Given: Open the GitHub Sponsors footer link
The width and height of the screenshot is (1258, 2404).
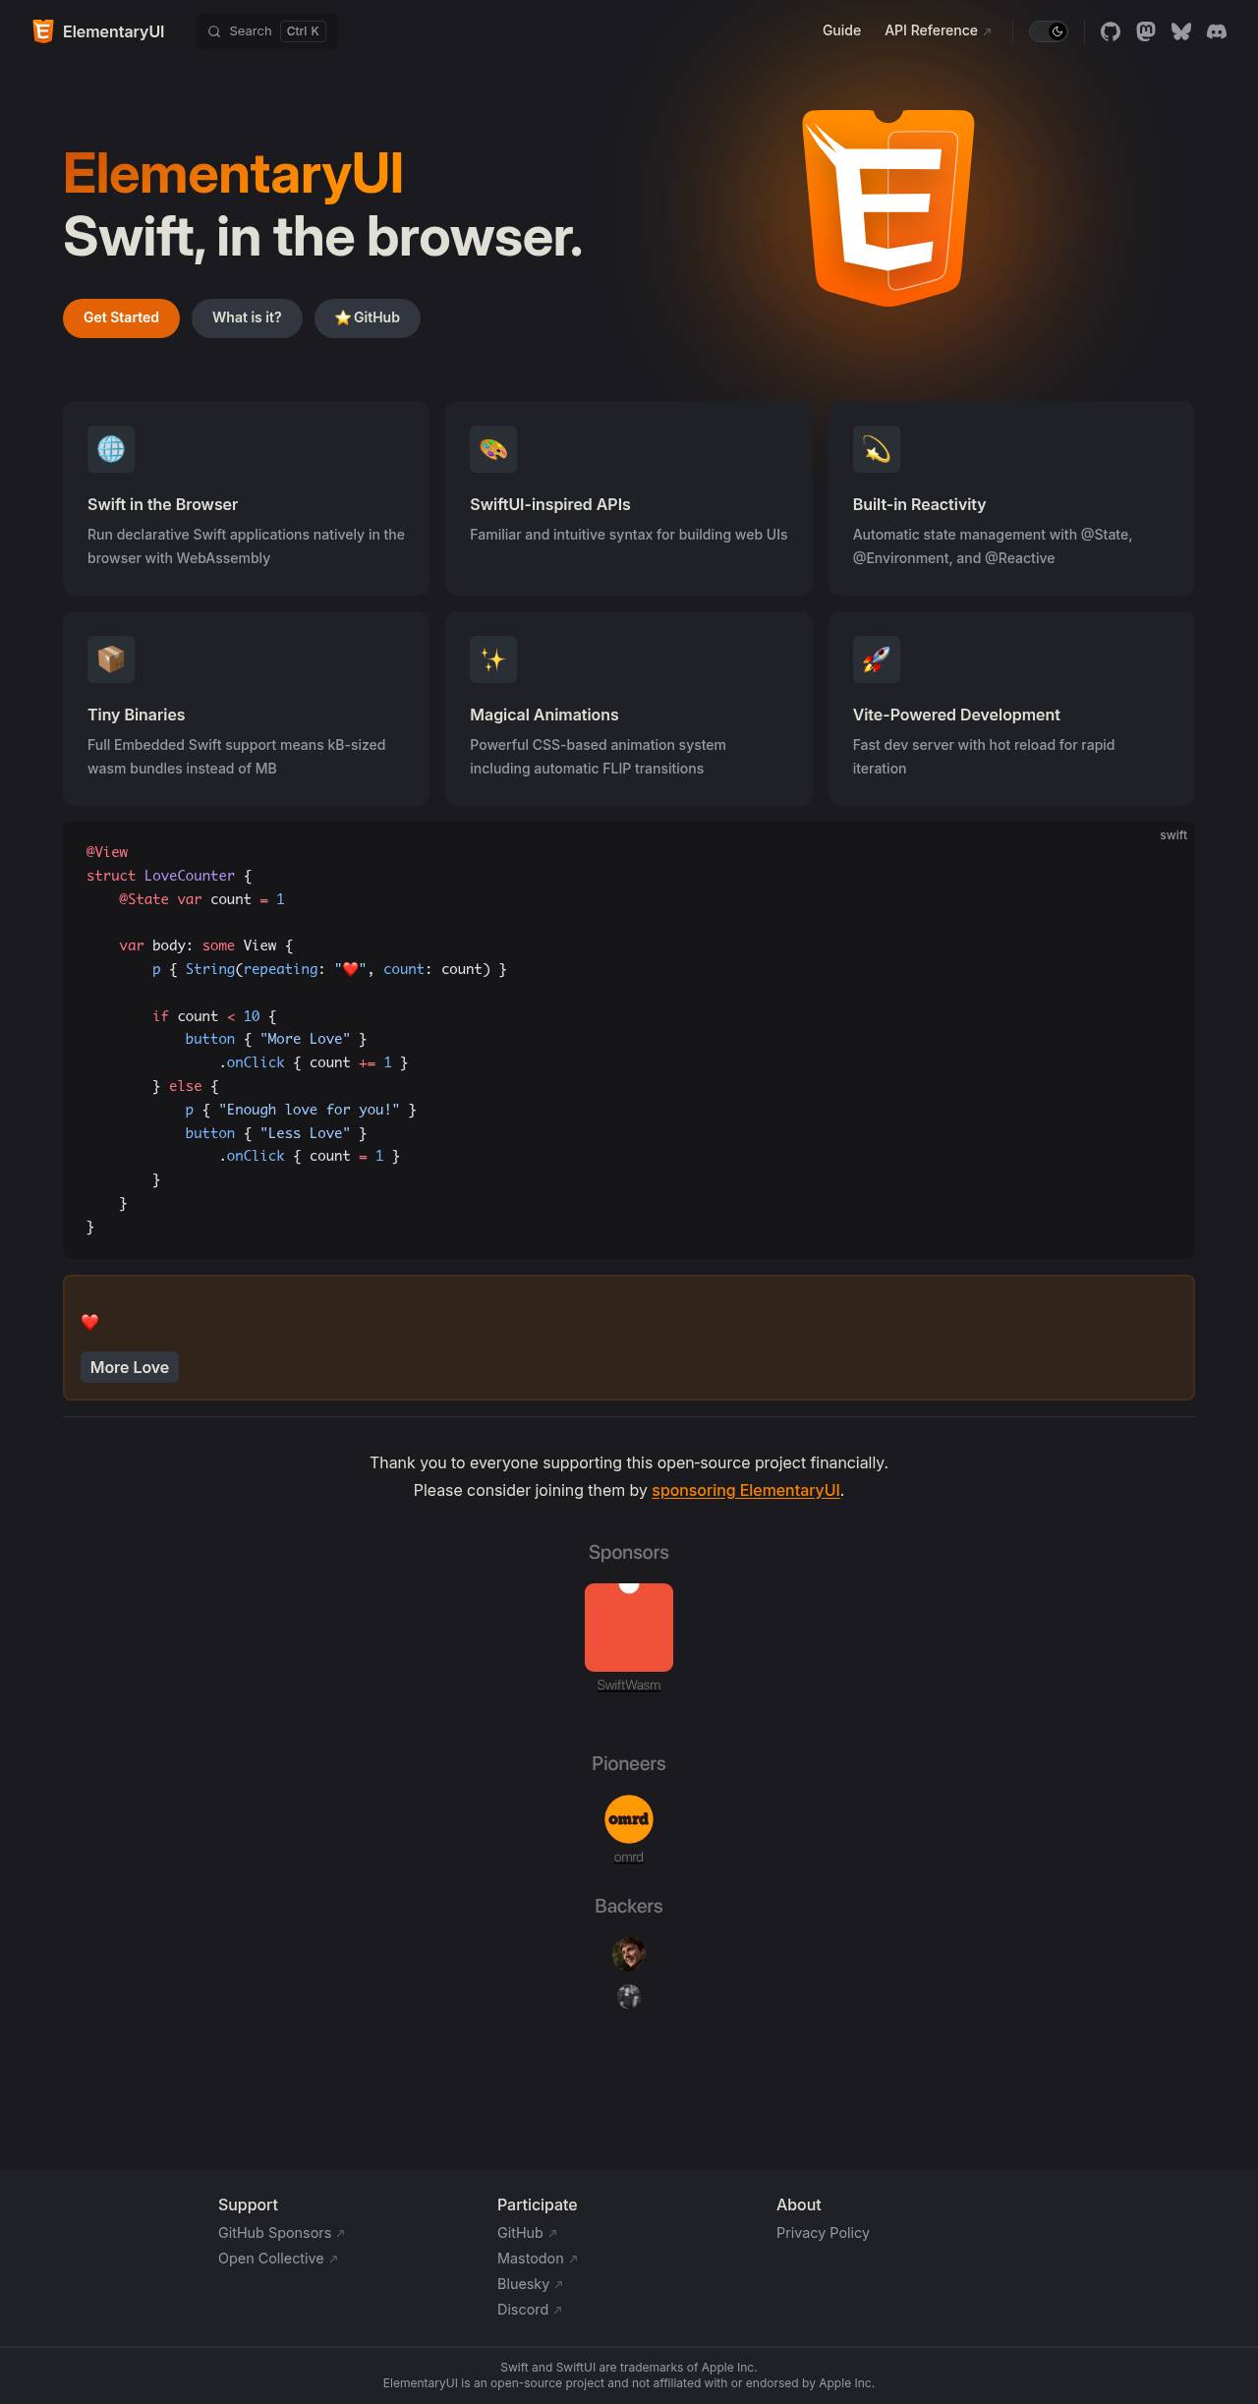Looking at the screenshot, I should (x=281, y=2233).
